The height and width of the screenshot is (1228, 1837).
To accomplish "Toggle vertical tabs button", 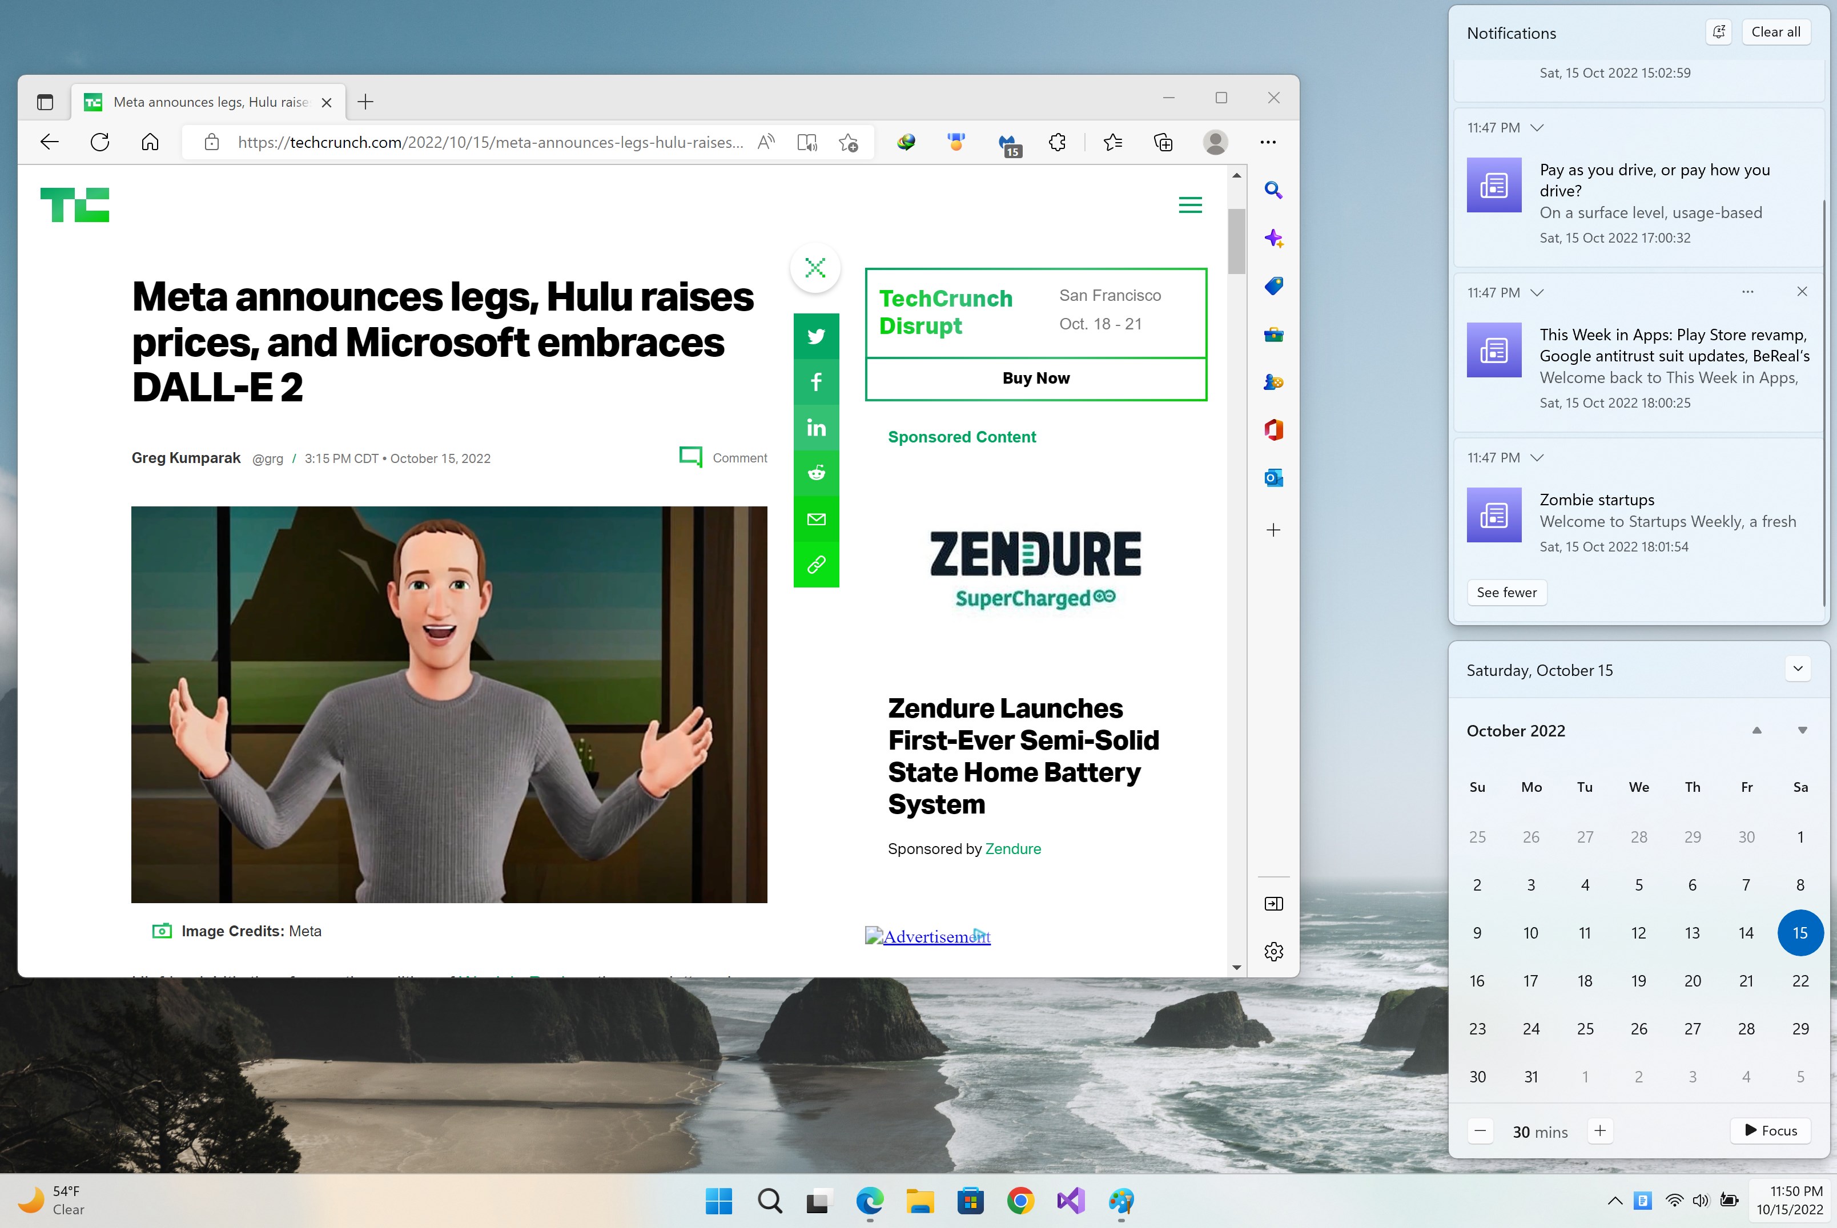I will click(x=45, y=102).
